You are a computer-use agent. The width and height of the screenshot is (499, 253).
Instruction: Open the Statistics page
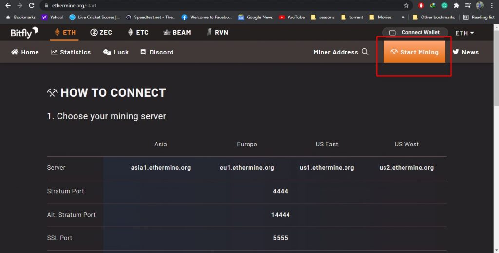pos(71,52)
